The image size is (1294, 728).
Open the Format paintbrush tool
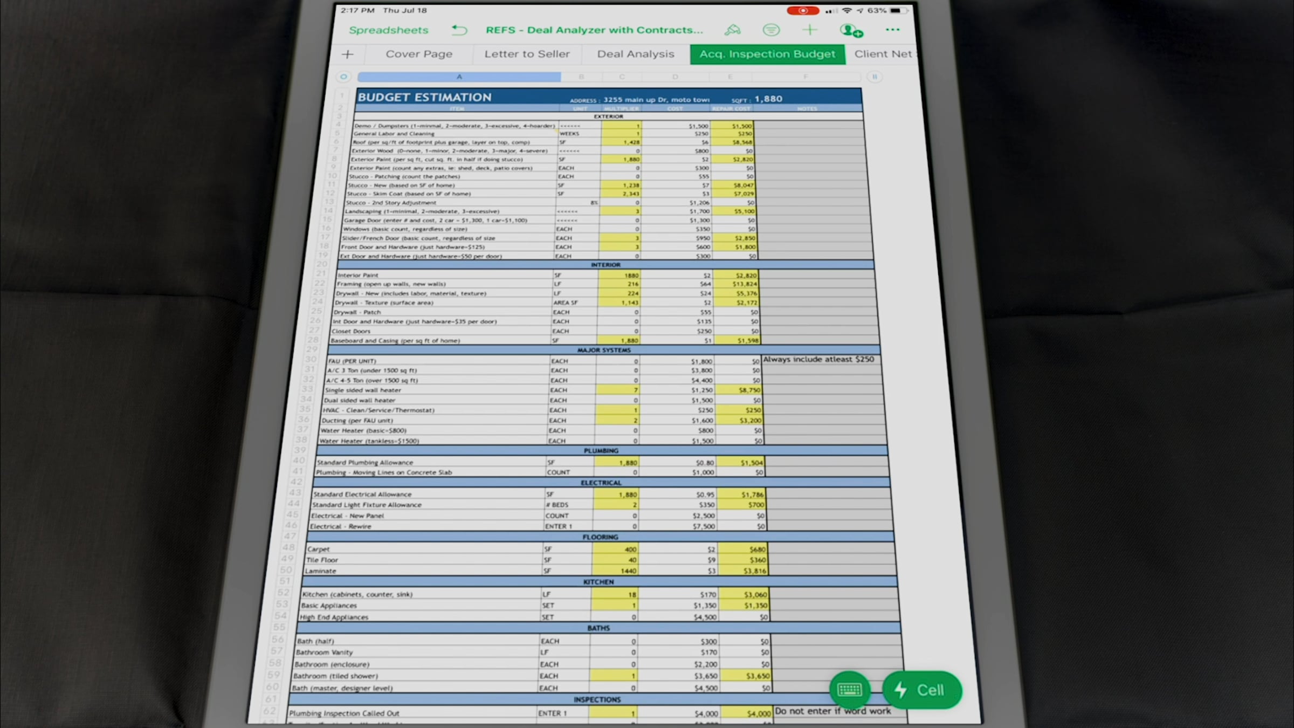pos(732,30)
